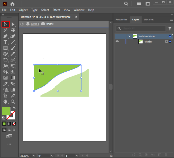Open the artboard number dropdown
This screenshot has height=158, width=174.
77,156
